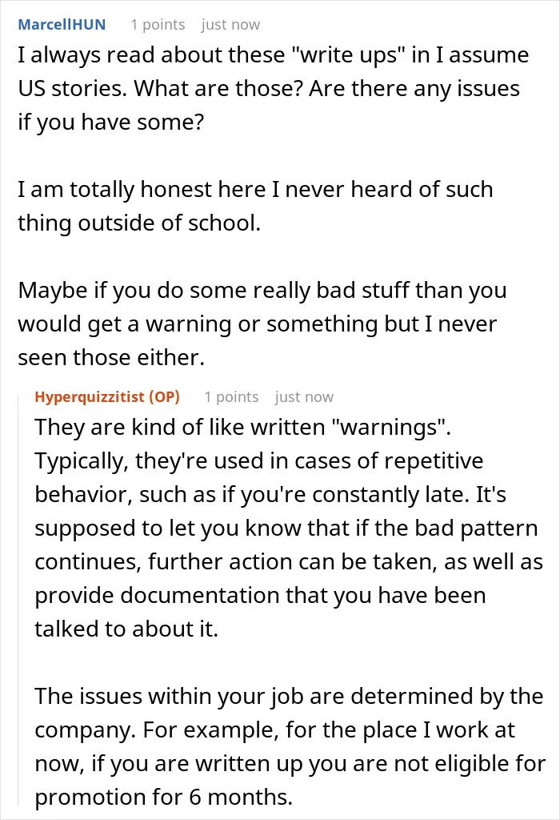Click the text "promotion for 6 months."
This screenshot has height=820, width=560.
(163, 797)
